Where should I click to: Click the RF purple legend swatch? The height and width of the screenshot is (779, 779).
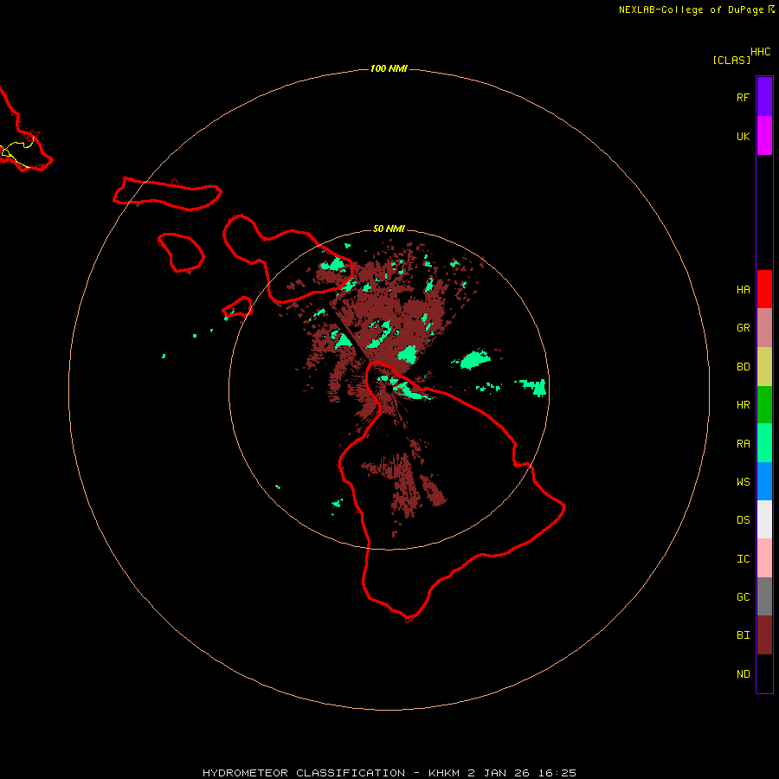tap(764, 97)
